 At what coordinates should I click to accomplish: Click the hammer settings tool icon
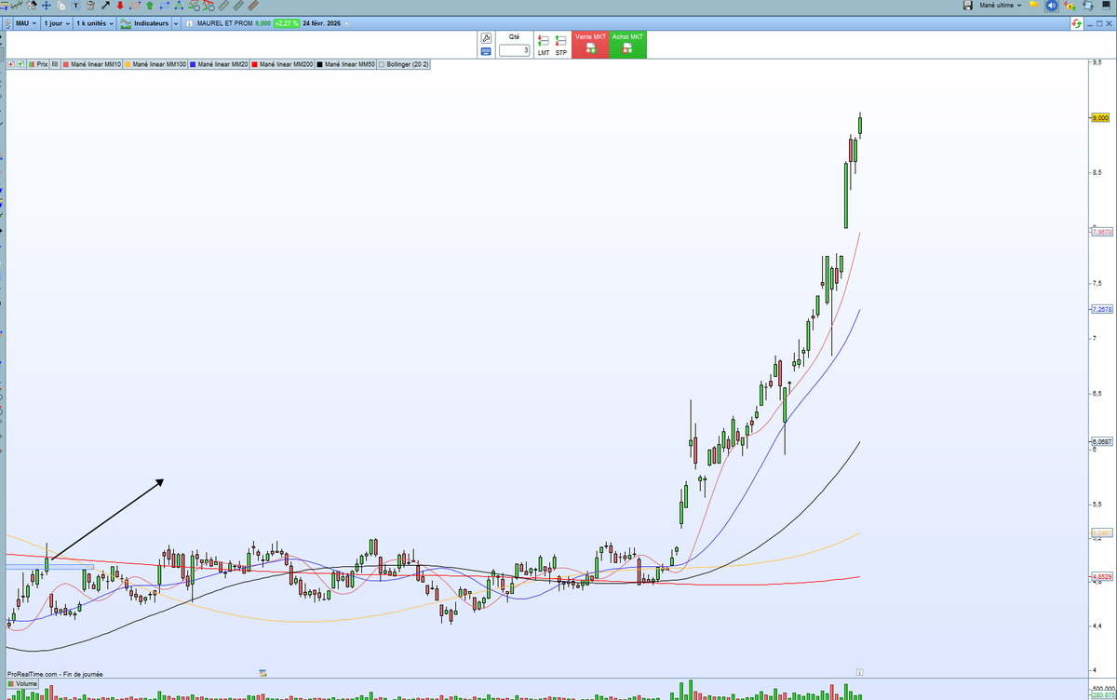(x=32, y=6)
